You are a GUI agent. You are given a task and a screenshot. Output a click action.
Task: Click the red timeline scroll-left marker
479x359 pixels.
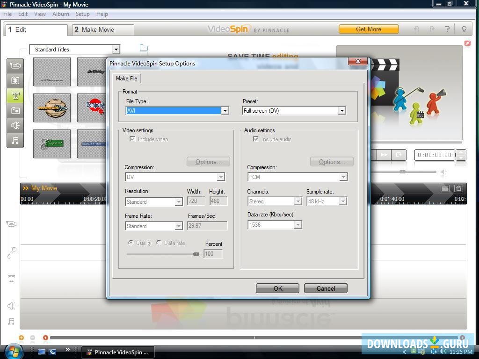click(45, 337)
